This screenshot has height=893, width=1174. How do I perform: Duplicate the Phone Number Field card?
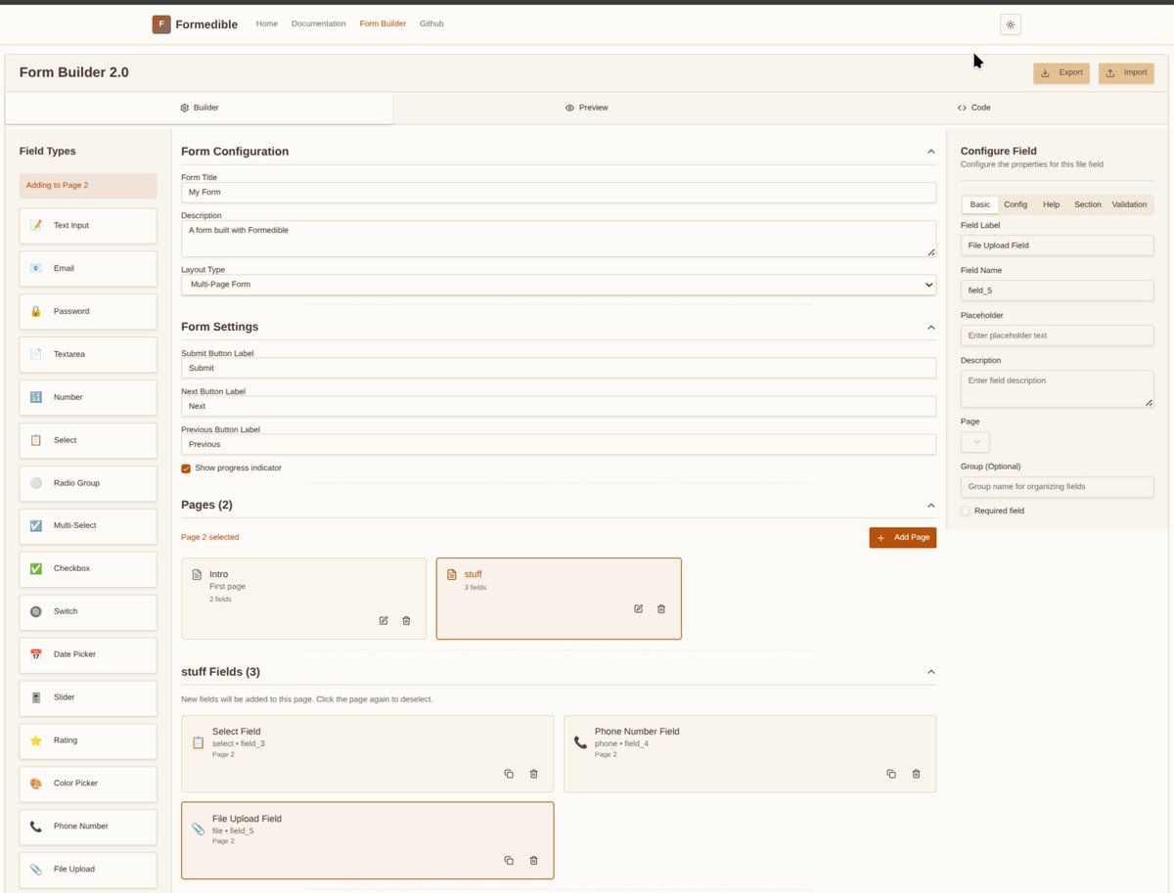click(x=891, y=774)
